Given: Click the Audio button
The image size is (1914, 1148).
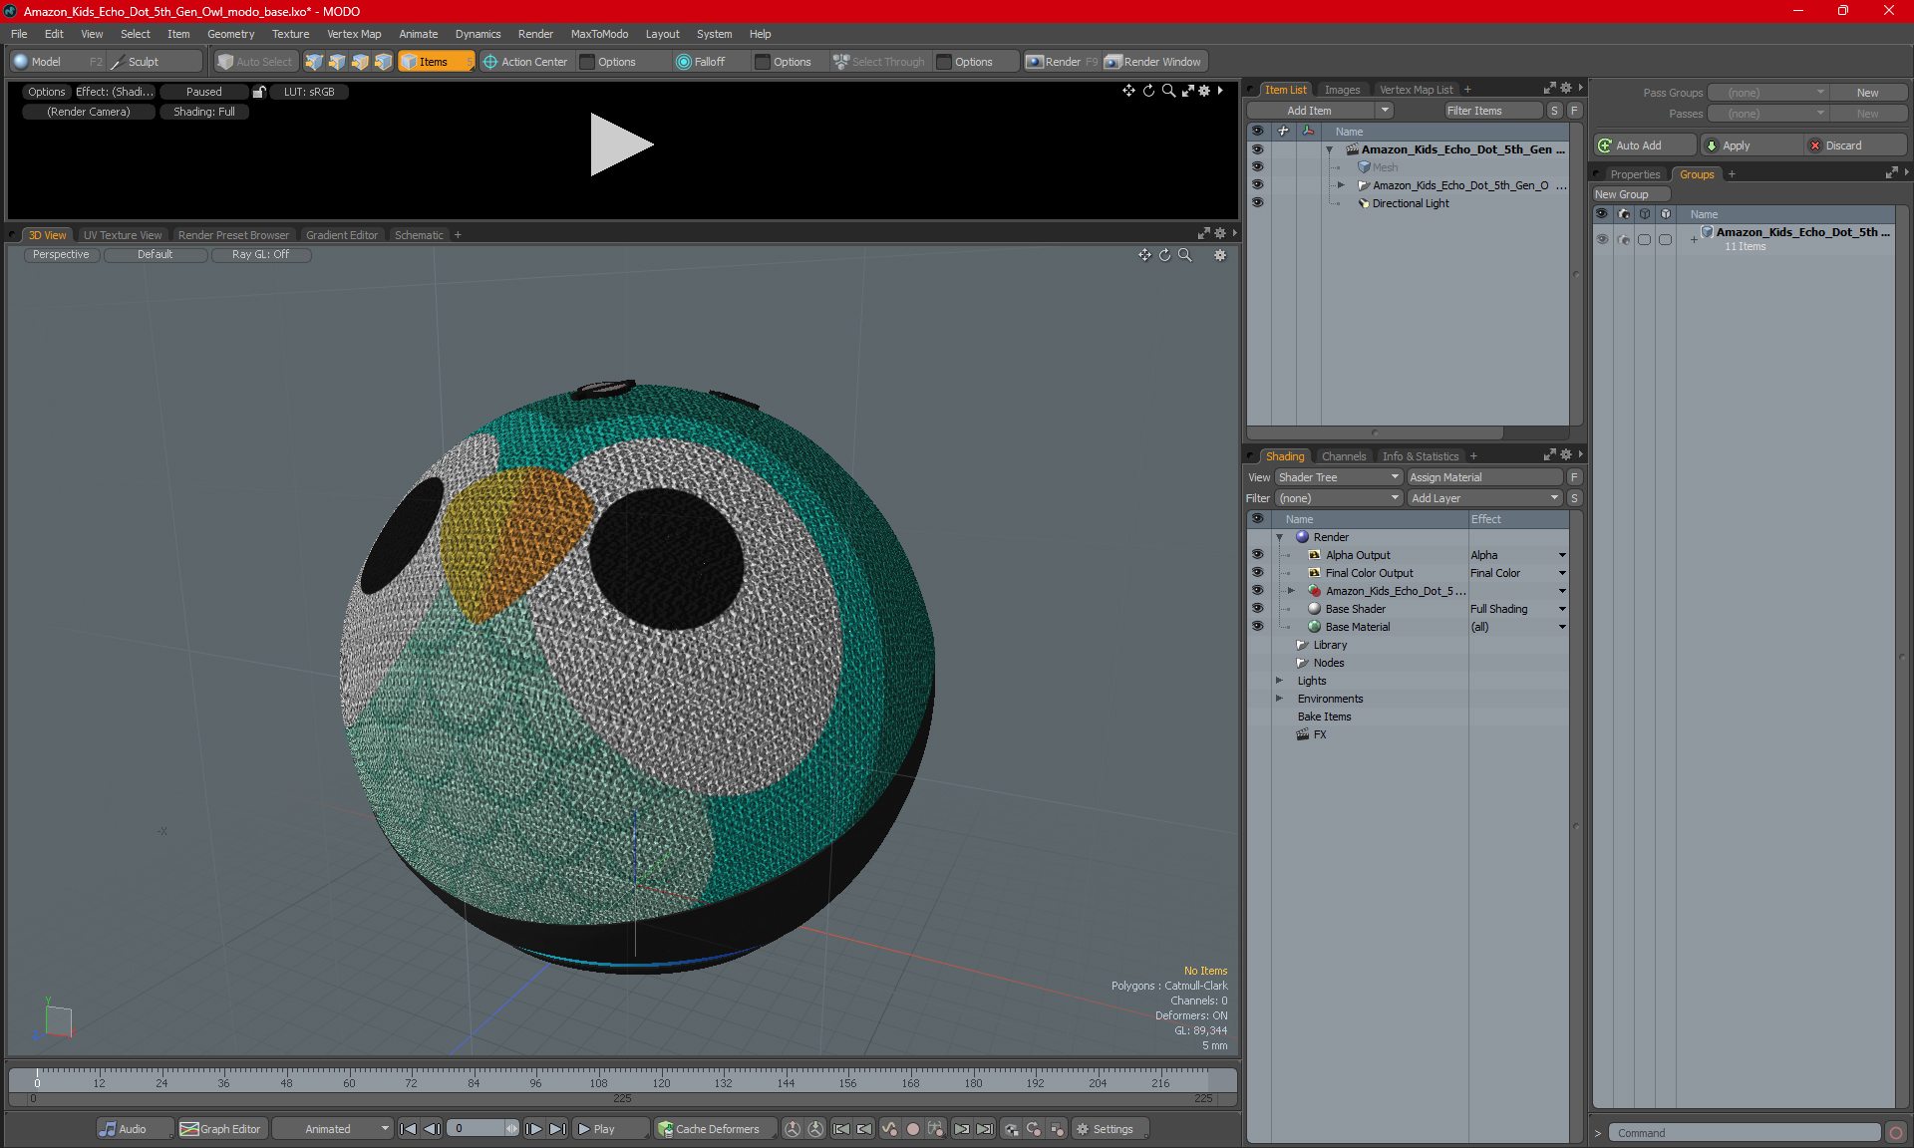Looking at the screenshot, I should tap(123, 1129).
